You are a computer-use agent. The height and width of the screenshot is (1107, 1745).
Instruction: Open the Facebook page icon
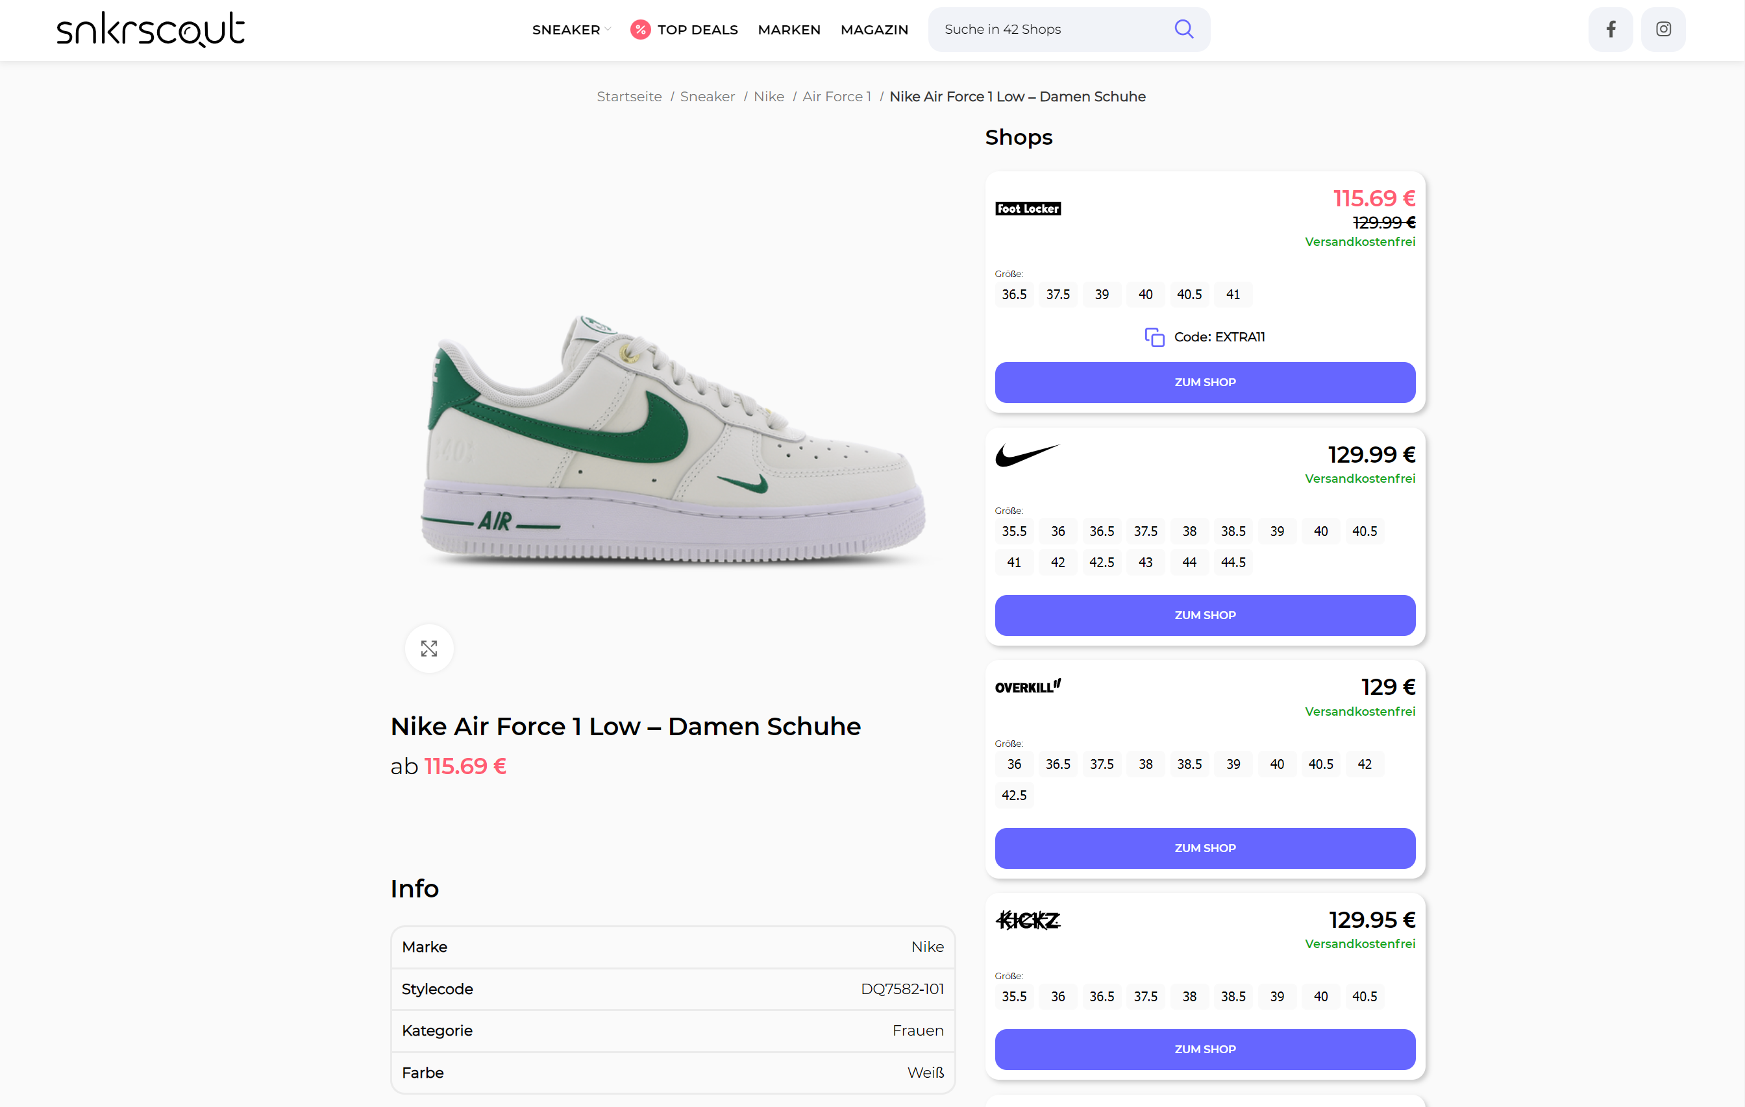(1610, 29)
